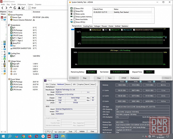Toggle Stress cache checkbox
The image size is (173, 139).
(74, 14)
